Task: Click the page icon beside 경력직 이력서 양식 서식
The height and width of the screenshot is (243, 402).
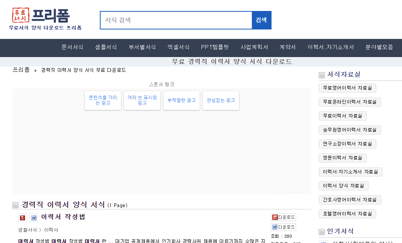Action: [16, 204]
